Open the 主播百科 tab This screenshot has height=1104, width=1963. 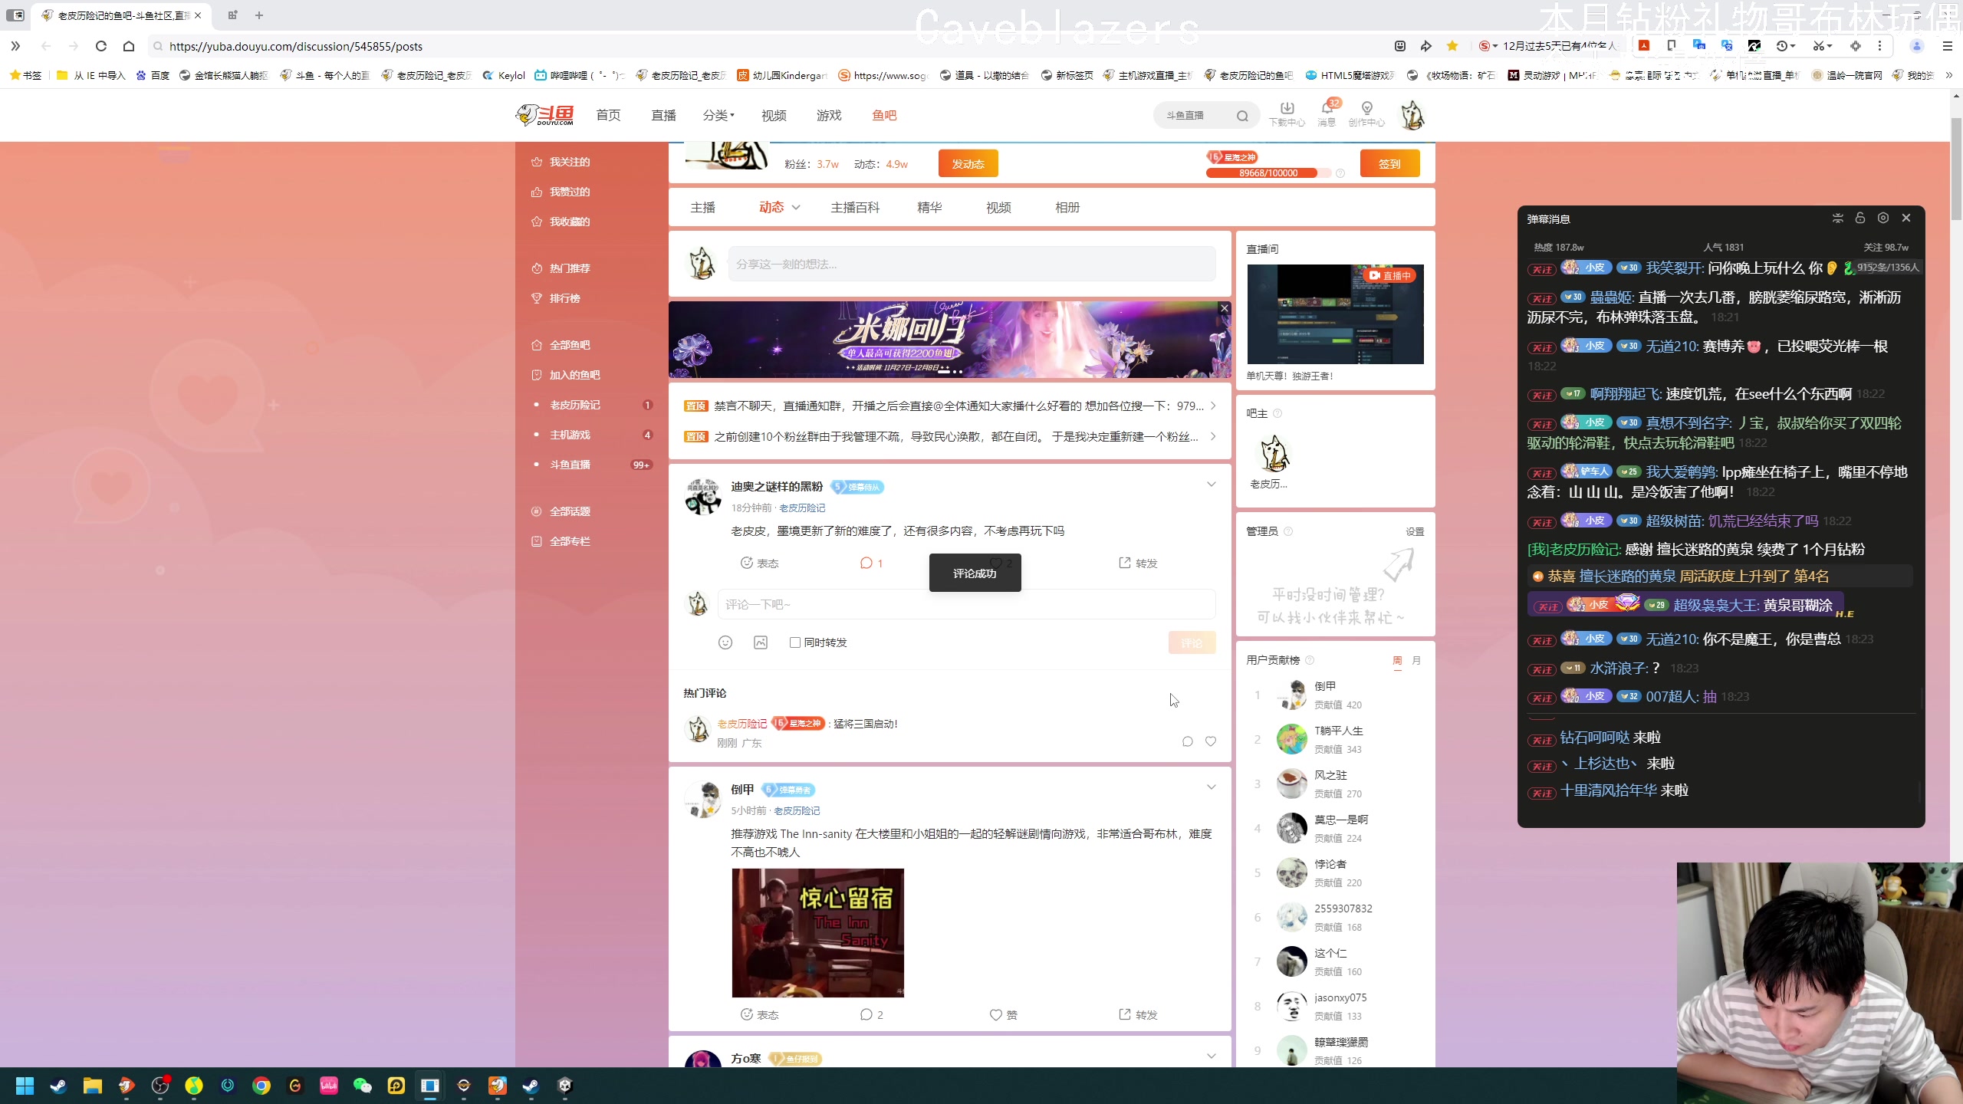pos(855,208)
